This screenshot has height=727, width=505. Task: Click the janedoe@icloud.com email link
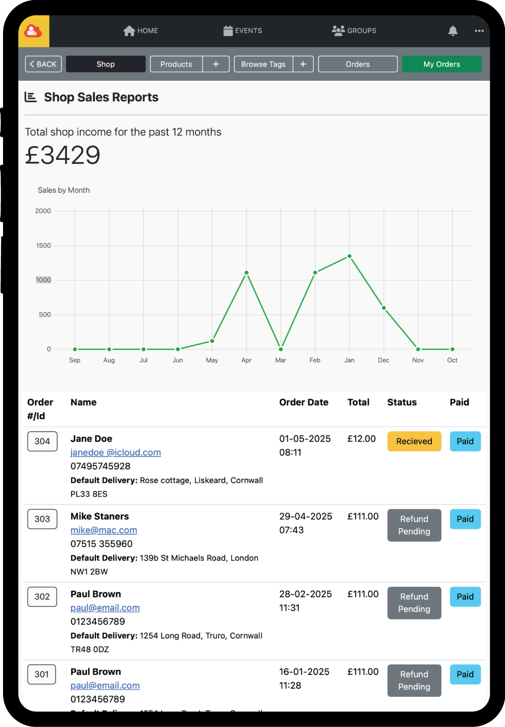click(116, 453)
